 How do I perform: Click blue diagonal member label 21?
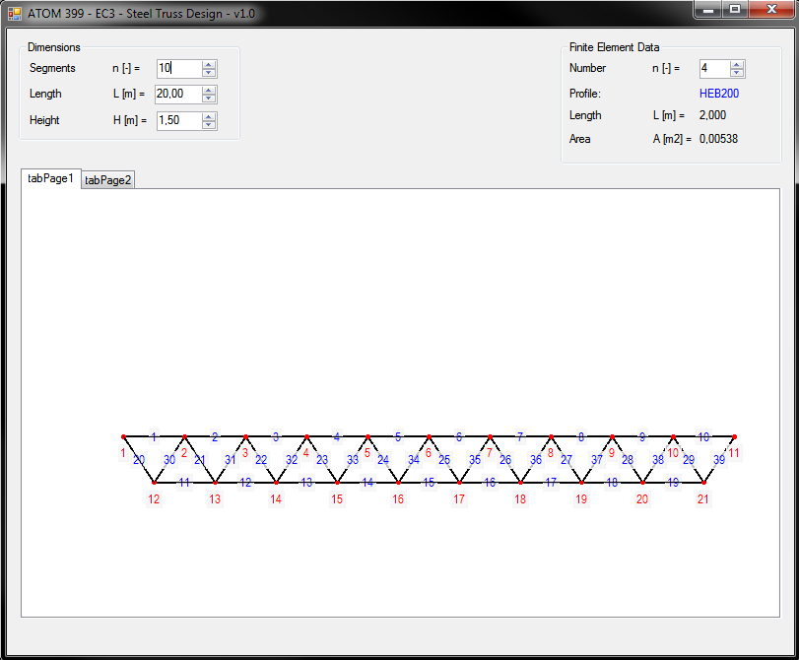pos(200,460)
